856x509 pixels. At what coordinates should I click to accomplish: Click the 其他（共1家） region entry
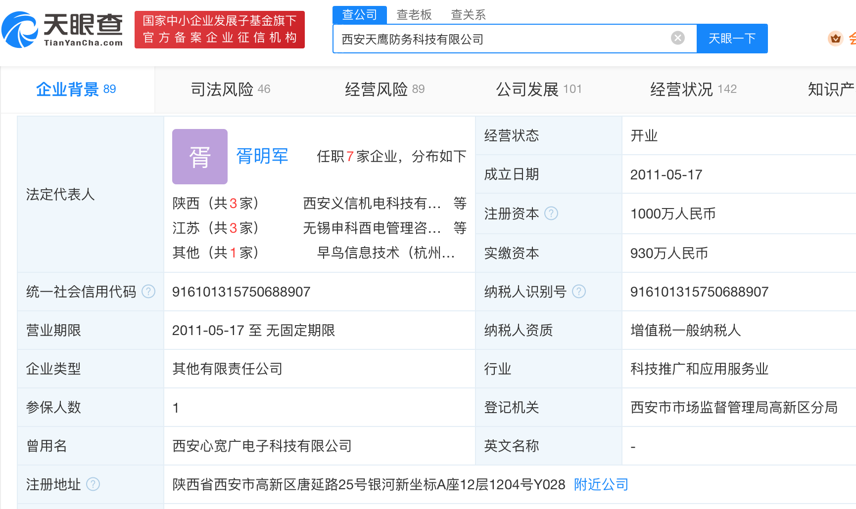point(216,253)
